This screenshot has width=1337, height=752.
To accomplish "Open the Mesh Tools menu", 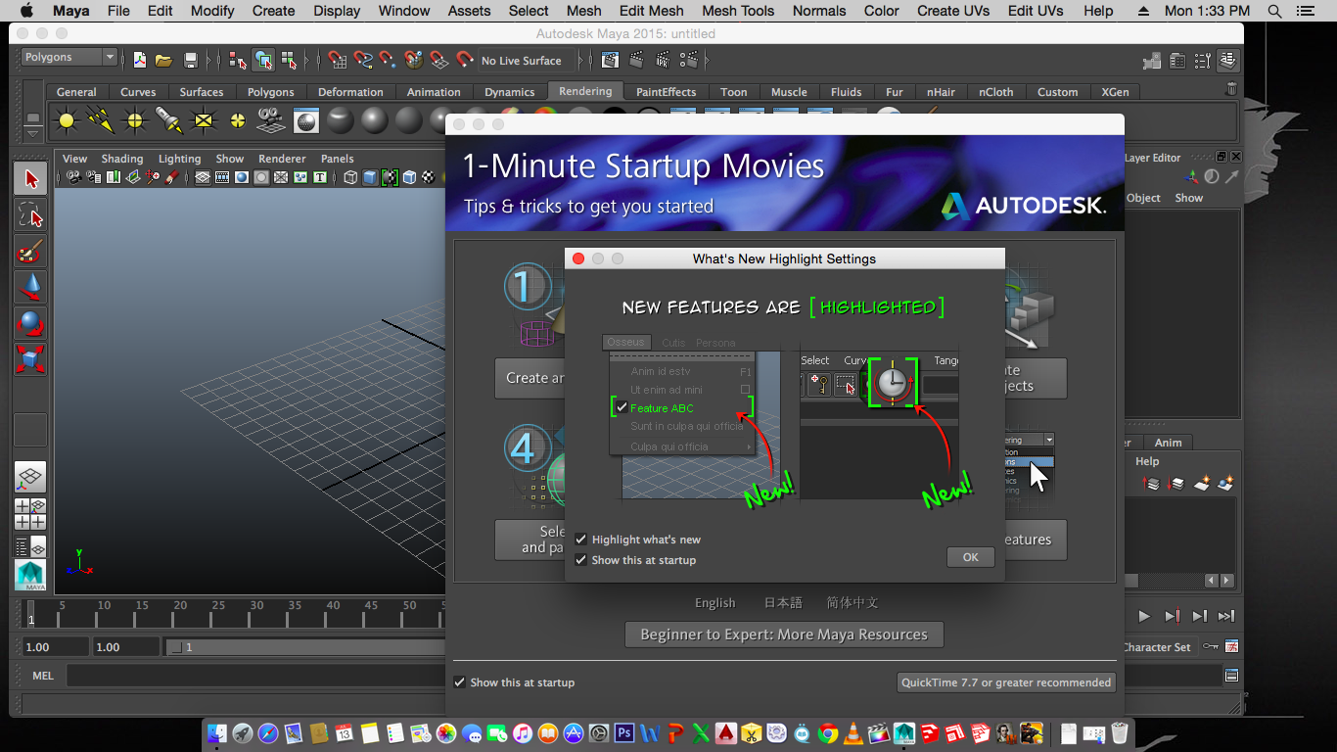I will click(x=737, y=11).
